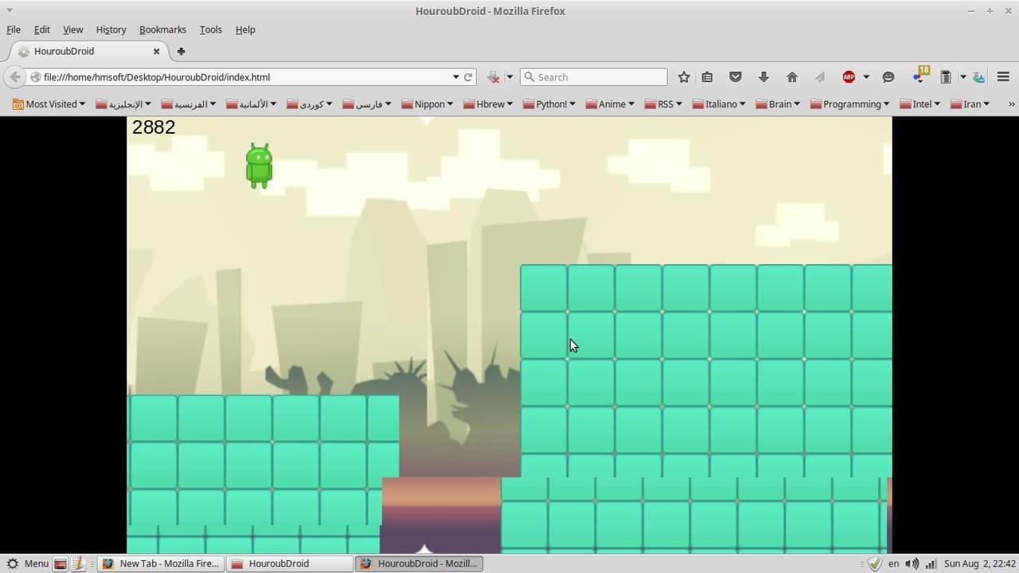This screenshot has width=1019, height=573.
Task: Open the Intel bookmarks folder
Action: [920, 104]
